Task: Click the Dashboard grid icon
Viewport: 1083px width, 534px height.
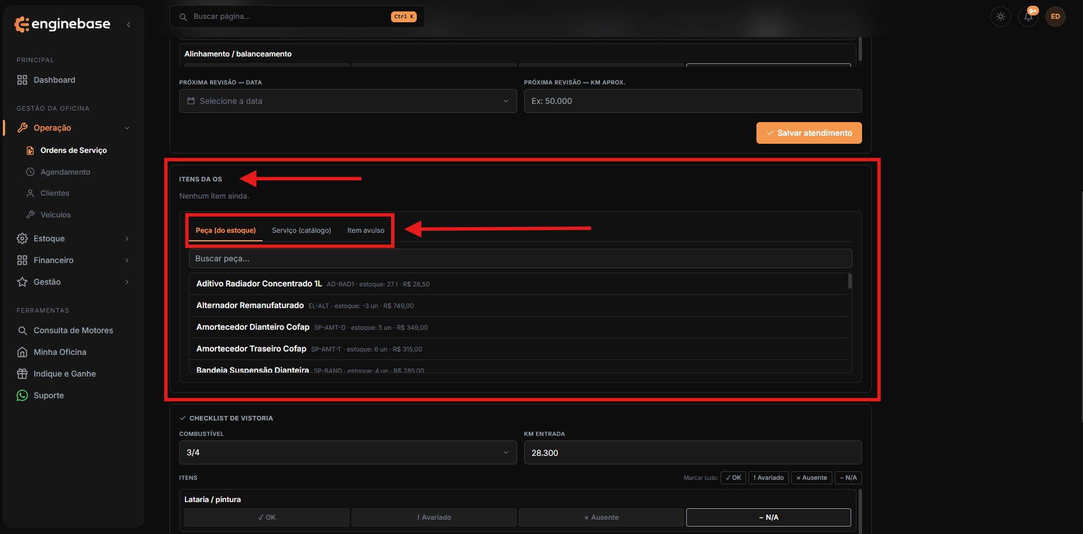Action: pyautogui.click(x=22, y=80)
